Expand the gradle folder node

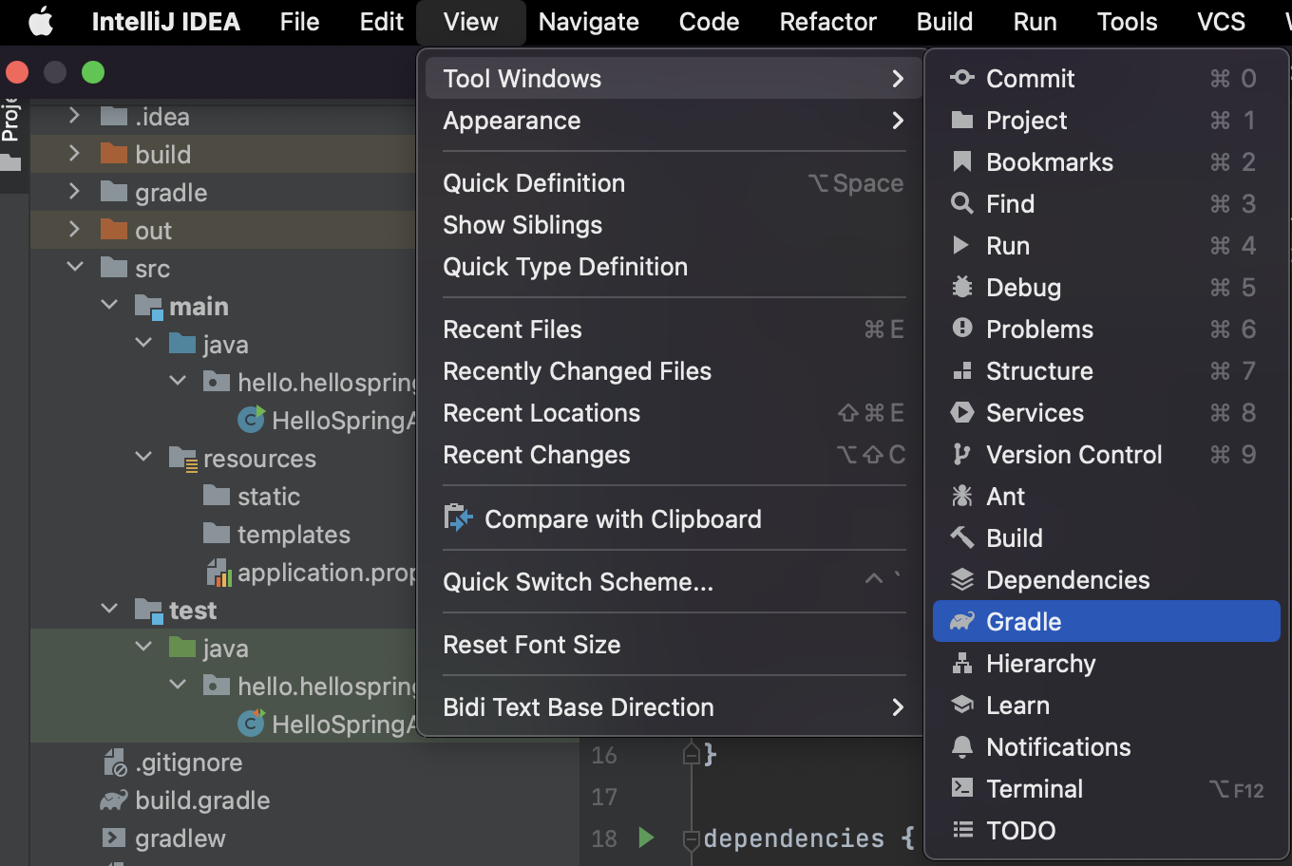tap(74, 193)
